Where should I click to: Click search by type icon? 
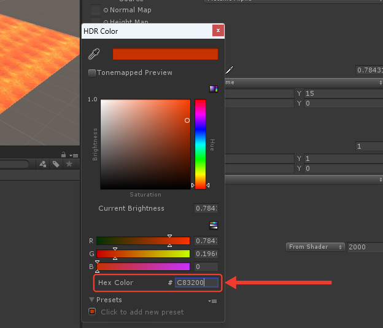click(x=43, y=164)
